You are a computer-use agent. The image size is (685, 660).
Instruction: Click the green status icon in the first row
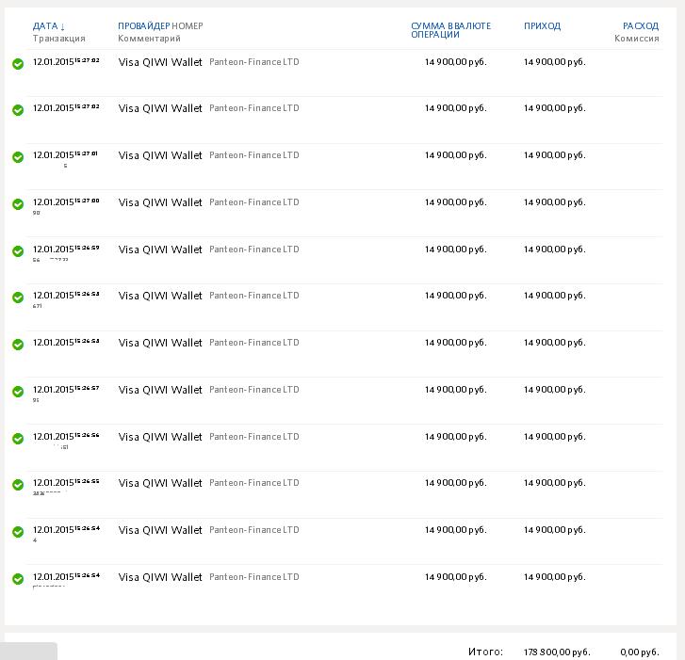[x=18, y=64]
